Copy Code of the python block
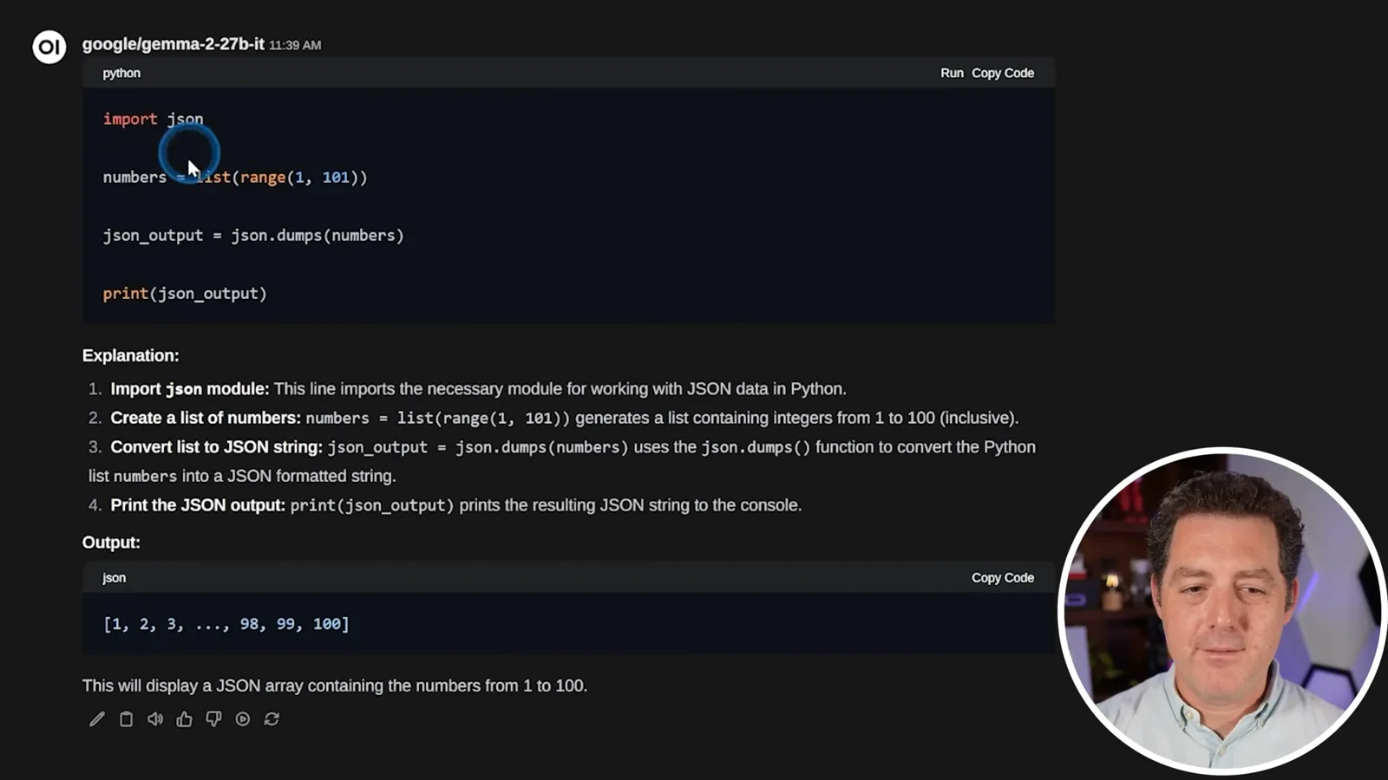This screenshot has width=1388, height=780. pos(1003,73)
